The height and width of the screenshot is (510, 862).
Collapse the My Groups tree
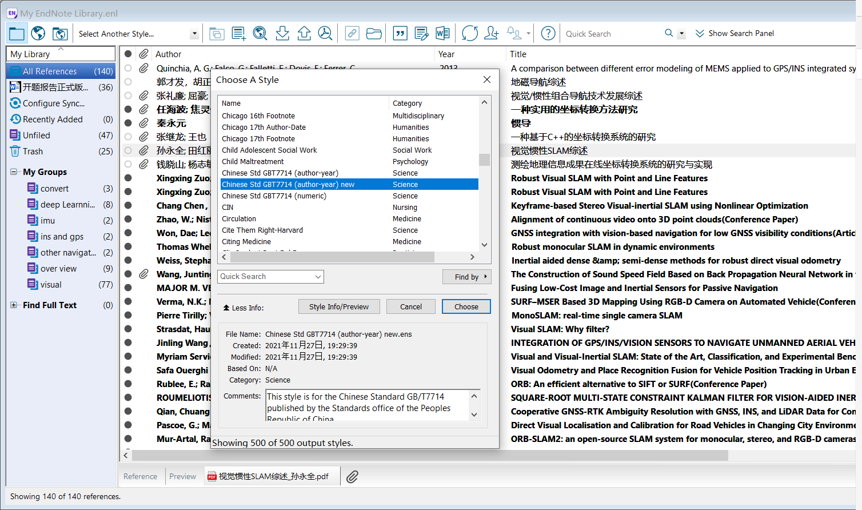pyautogui.click(x=14, y=172)
